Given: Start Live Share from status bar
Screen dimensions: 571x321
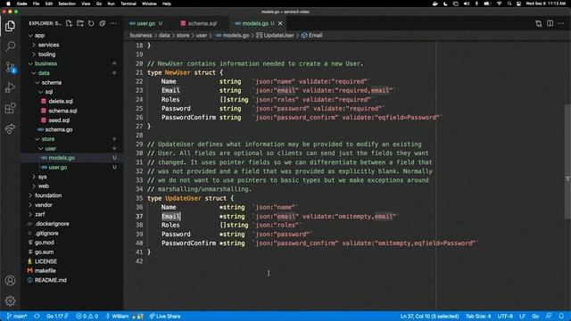Looking at the screenshot, I should (x=165, y=317).
